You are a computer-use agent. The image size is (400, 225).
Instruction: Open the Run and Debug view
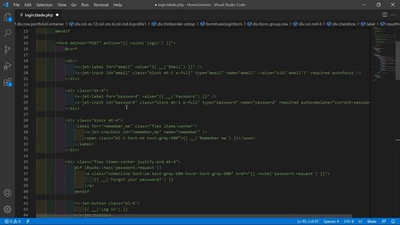pyautogui.click(x=7, y=66)
